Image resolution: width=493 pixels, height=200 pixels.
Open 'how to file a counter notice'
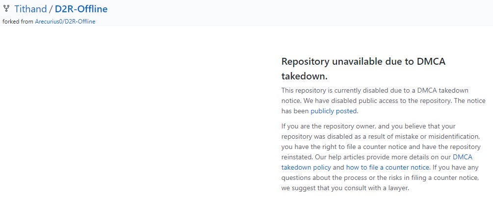click(388, 167)
